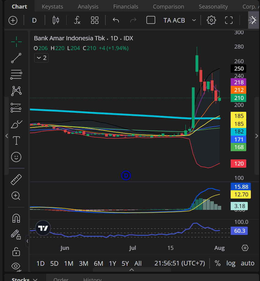Toggle stay in drawing mode pencil lock
This screenshot has height=281, width=260.
[16, 235]
